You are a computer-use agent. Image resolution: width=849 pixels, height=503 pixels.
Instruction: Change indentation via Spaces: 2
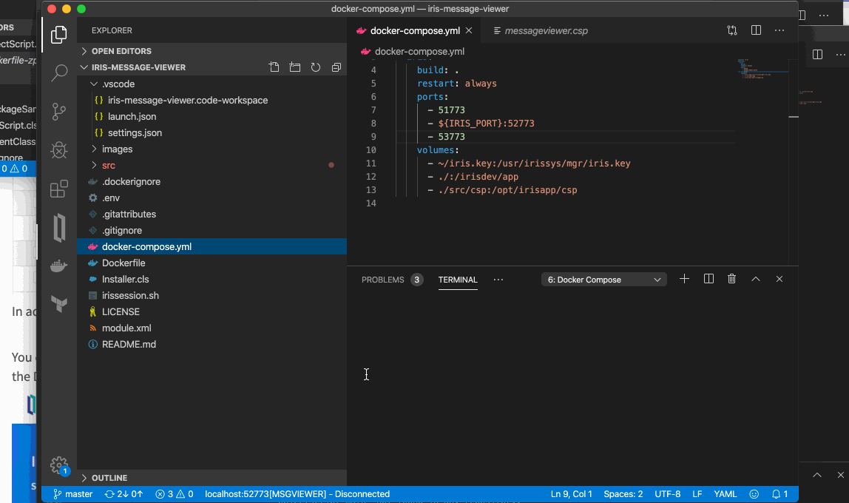pos(623,494)
